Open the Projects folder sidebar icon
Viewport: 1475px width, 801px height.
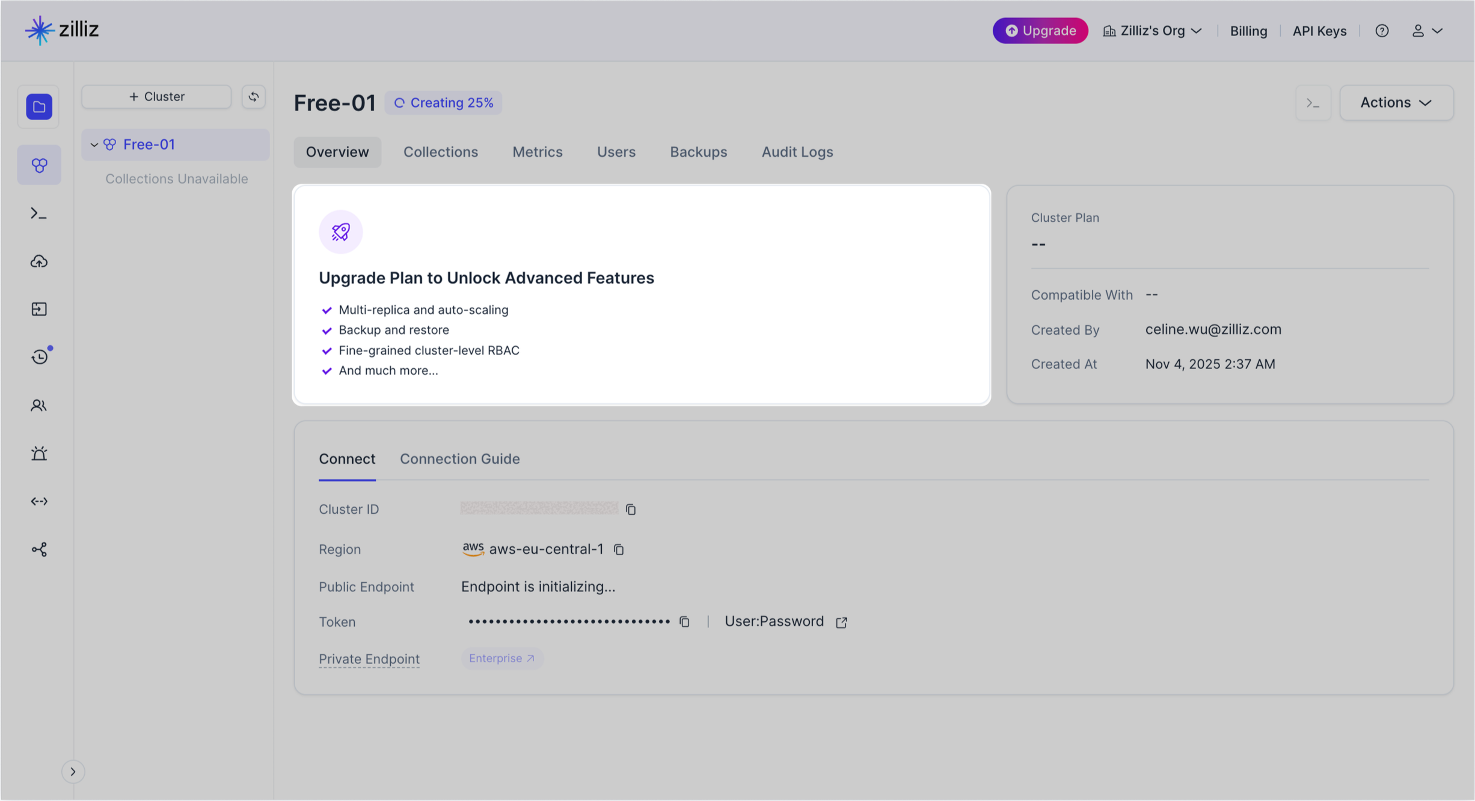(39, 107)
